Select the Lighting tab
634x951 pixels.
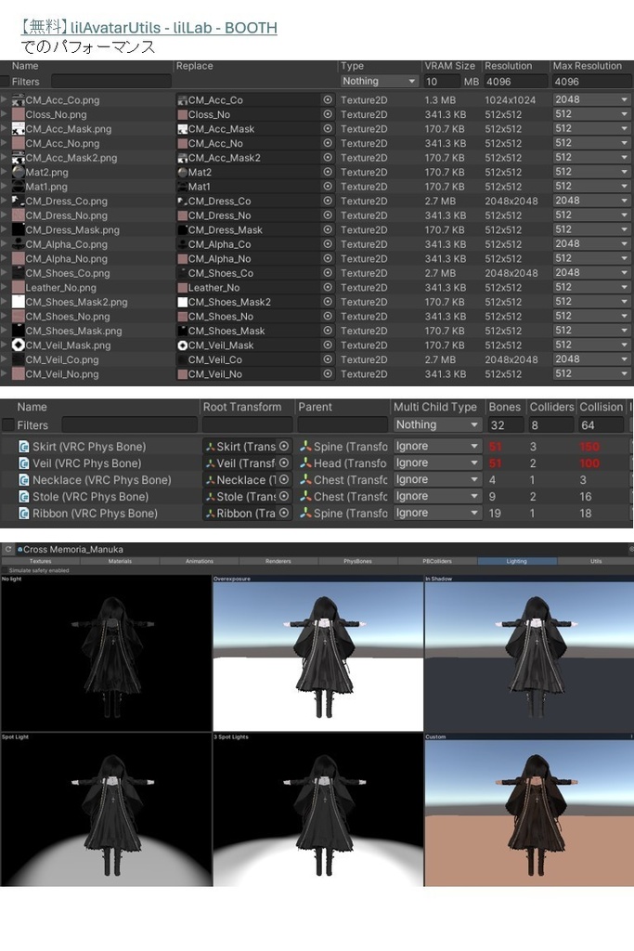(x=516, y=561)
